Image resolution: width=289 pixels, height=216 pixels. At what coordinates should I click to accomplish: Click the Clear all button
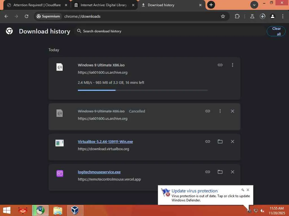[276, 31]
